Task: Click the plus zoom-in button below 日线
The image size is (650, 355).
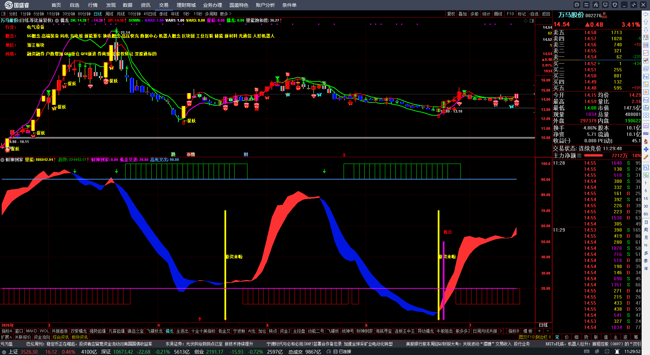Action: tap(540, 331)
